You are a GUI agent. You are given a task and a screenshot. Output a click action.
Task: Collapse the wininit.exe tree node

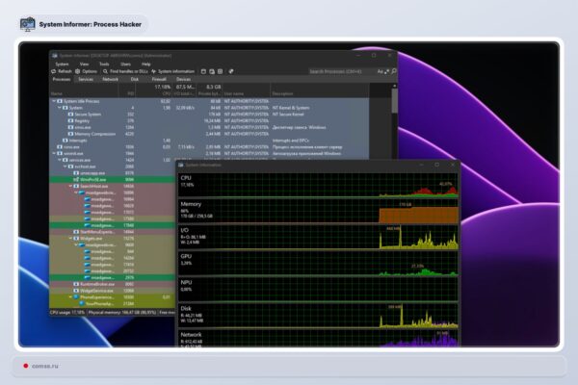(x=54, y=153)
